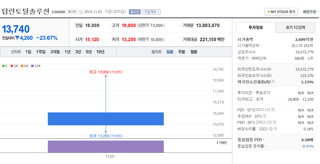Open the help icon beside 배당수익률 2023.12

[x=275, y=129]
